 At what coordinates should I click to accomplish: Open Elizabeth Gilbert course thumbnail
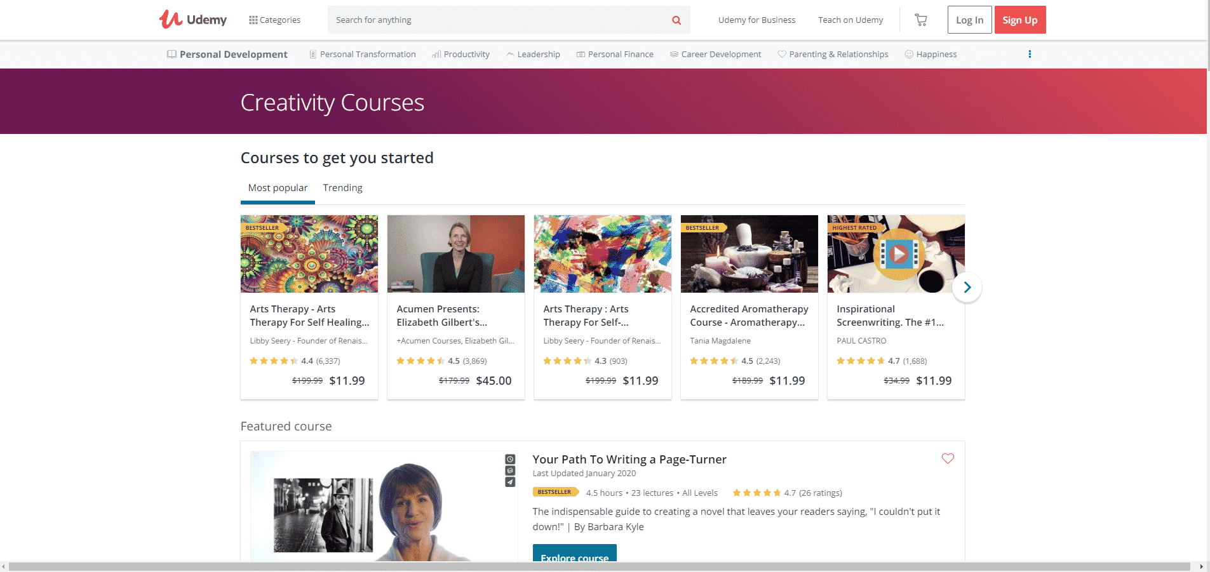(x=455, y=254)
